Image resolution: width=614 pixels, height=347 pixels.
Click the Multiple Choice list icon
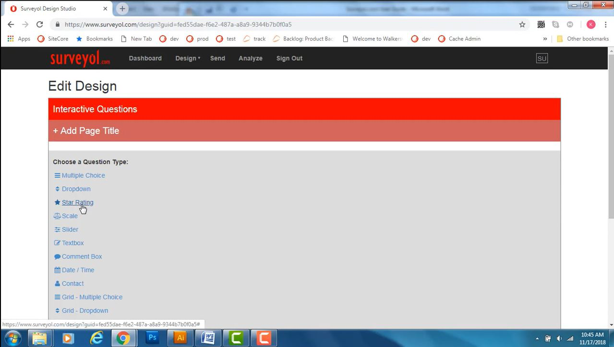[57, 175]
